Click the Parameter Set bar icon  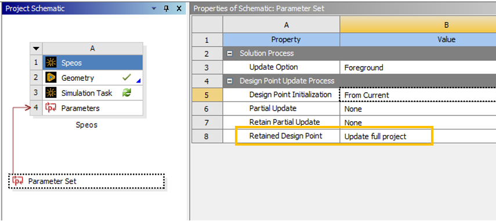click(18, 181)
